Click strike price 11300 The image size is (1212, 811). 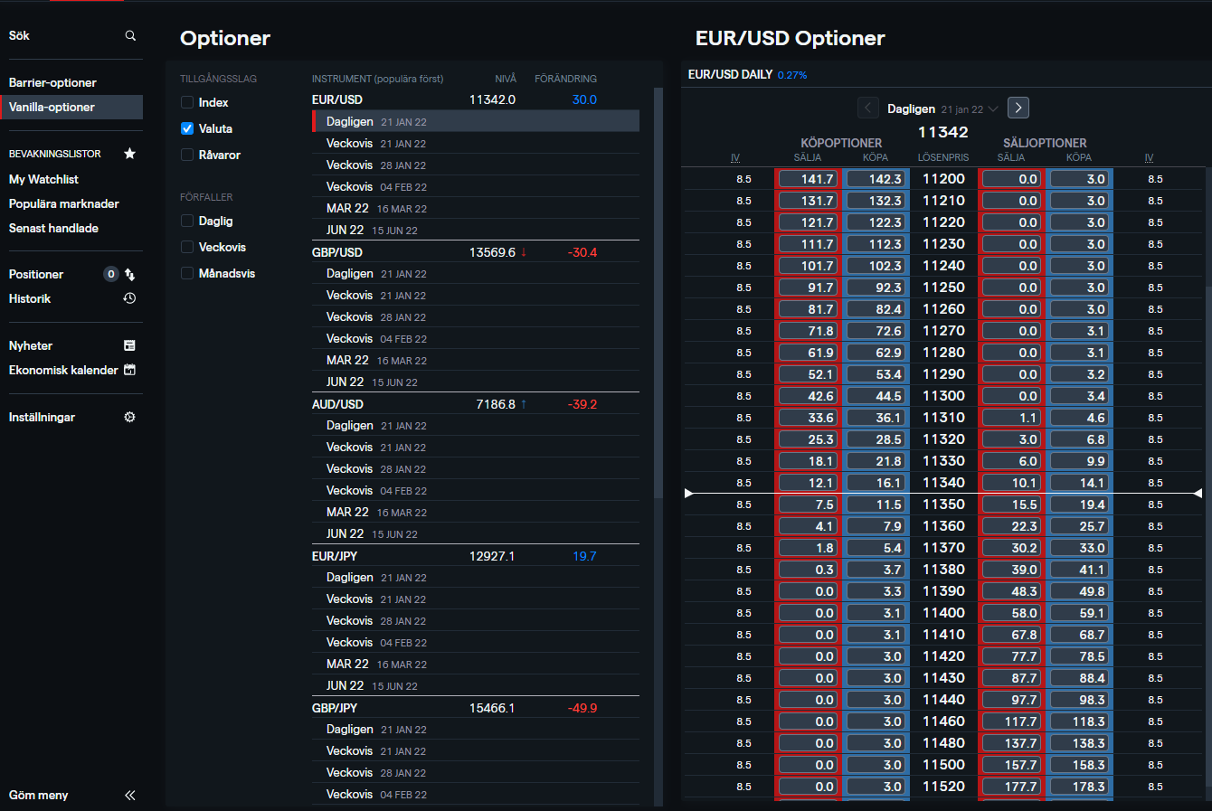(943, 396)
